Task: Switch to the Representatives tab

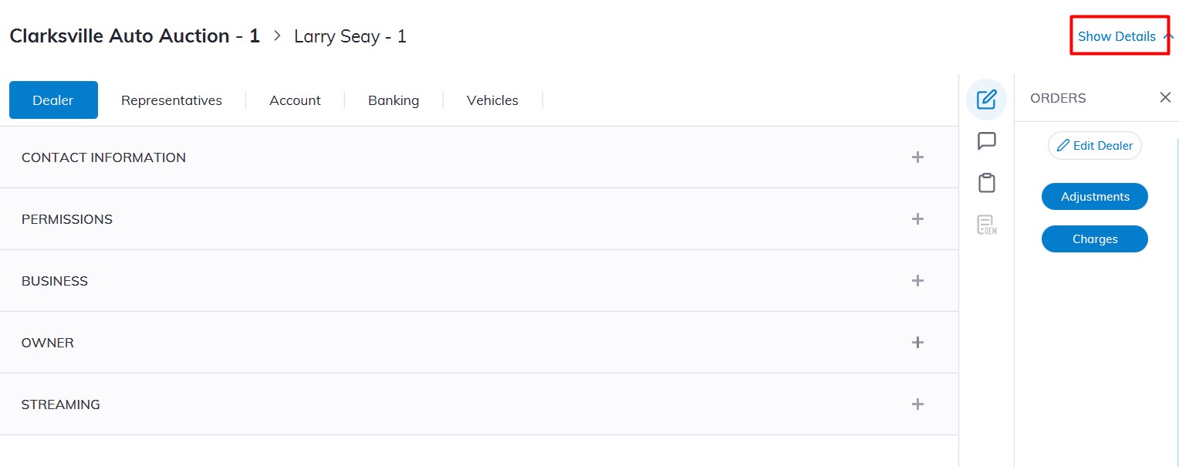Action: [171, 100]
